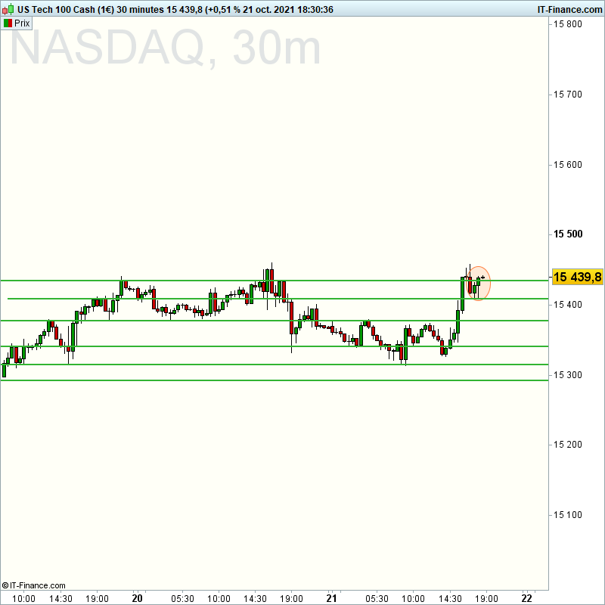Click the bold 15 500 price label

click(x=568, y=234)
